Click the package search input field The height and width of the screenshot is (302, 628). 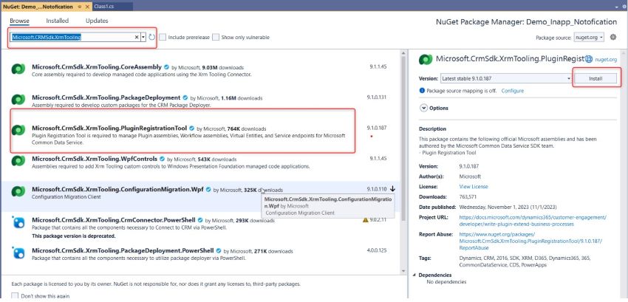tap(72, 37)
